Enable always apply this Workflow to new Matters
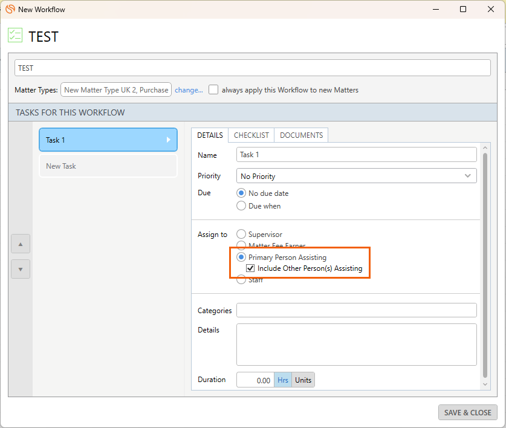The height and width of the screenshot is (428, 506). [x=213, y=89]
